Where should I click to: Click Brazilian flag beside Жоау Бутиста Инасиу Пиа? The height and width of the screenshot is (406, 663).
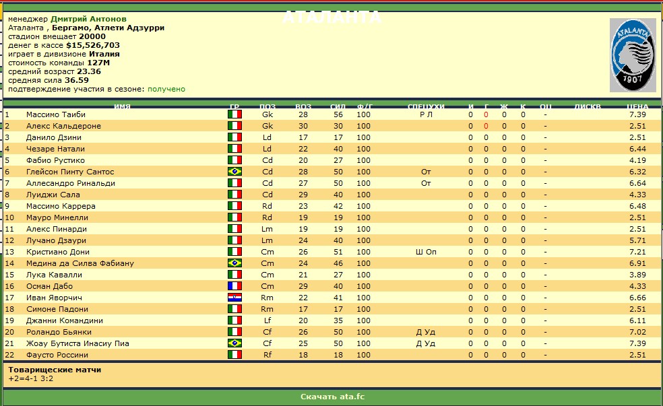(234, 343)
